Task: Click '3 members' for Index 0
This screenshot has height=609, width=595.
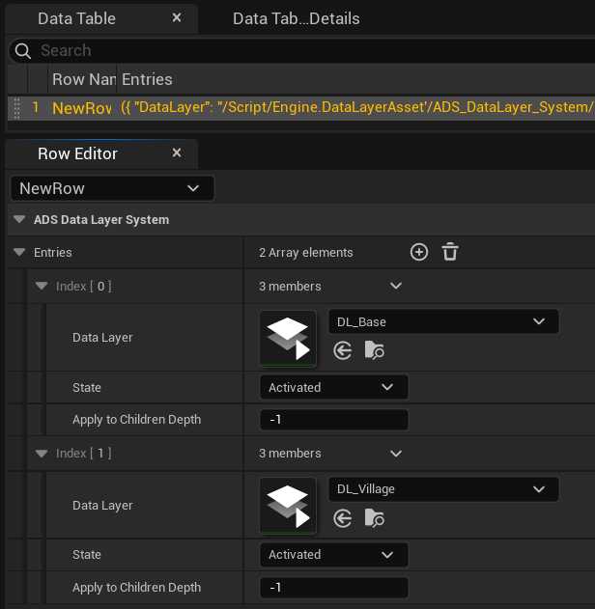Action: [290, 287]
